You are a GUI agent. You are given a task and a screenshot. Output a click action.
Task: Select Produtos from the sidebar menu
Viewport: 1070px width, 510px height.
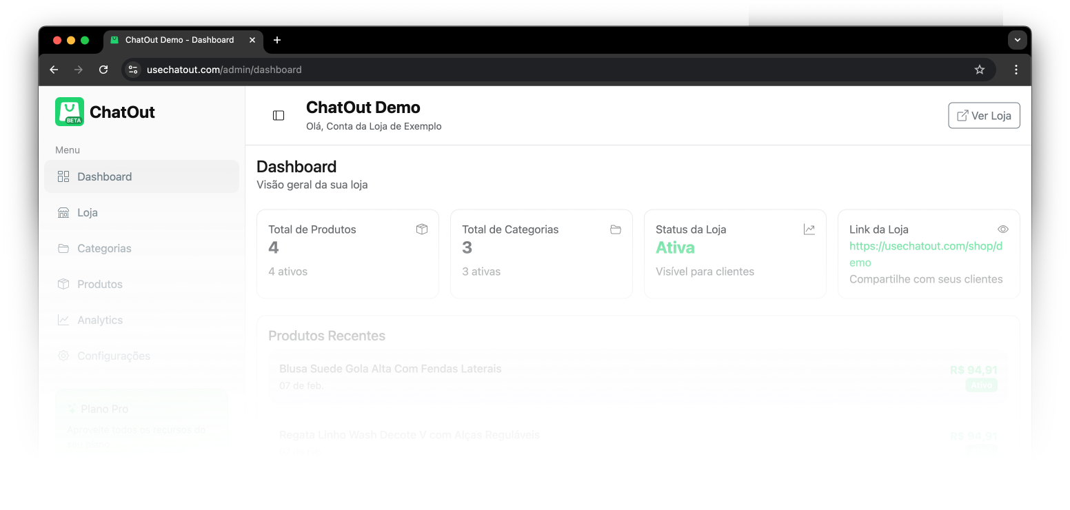pos(100,284)
